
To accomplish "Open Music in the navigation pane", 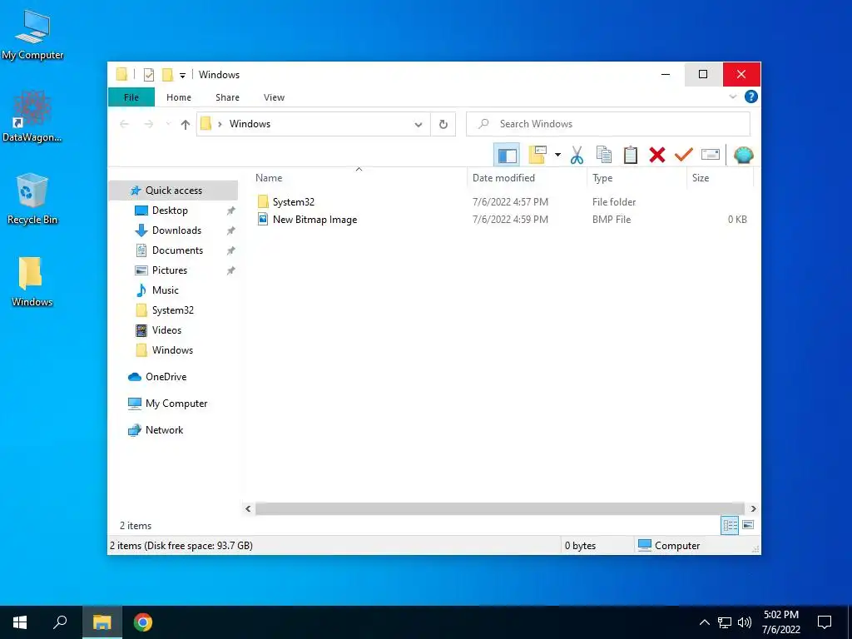I will click(166, 290).
